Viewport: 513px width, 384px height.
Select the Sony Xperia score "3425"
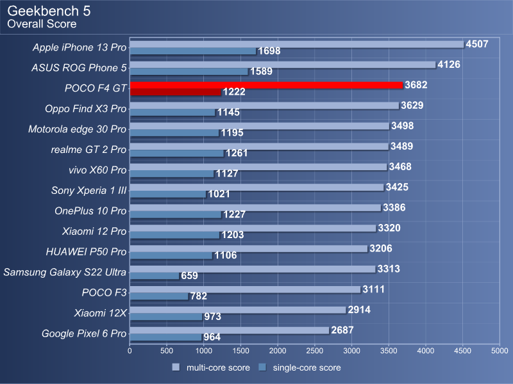pyautogui.click(x=397, y=187)
